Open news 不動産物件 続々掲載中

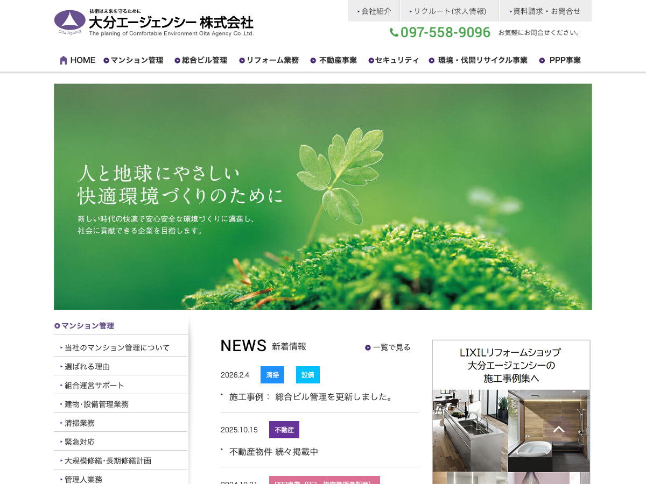pyautogui.click(x=273, y=452)
